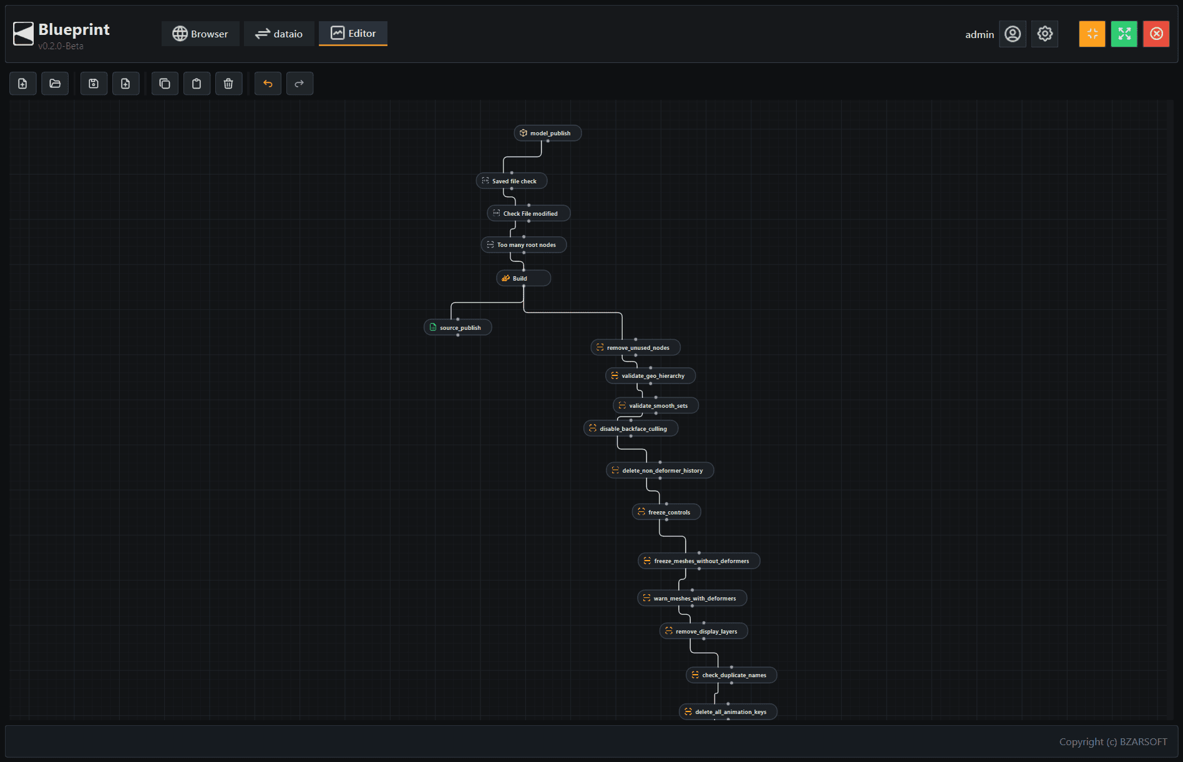
Task: Click the cube icon on model_publish node
Action: [x=523, y=133]
